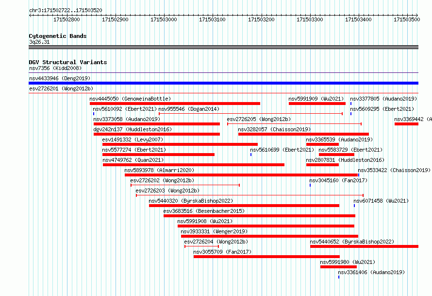432x296 pixels.
Task: Click the gray 3q26.31 cytogenetic band bar
Action: coord(223,47)
